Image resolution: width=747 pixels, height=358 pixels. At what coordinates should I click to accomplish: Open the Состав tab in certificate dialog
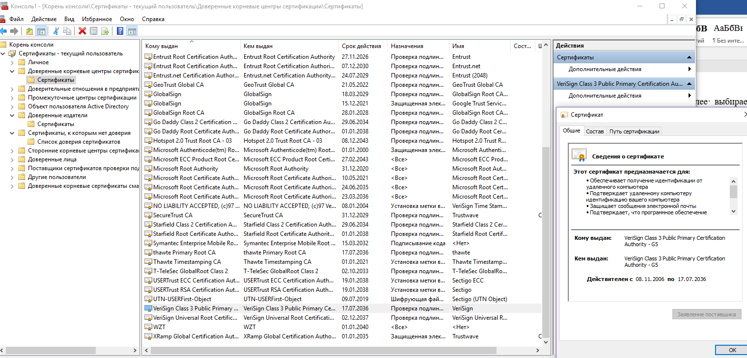[x=595, y=131]
